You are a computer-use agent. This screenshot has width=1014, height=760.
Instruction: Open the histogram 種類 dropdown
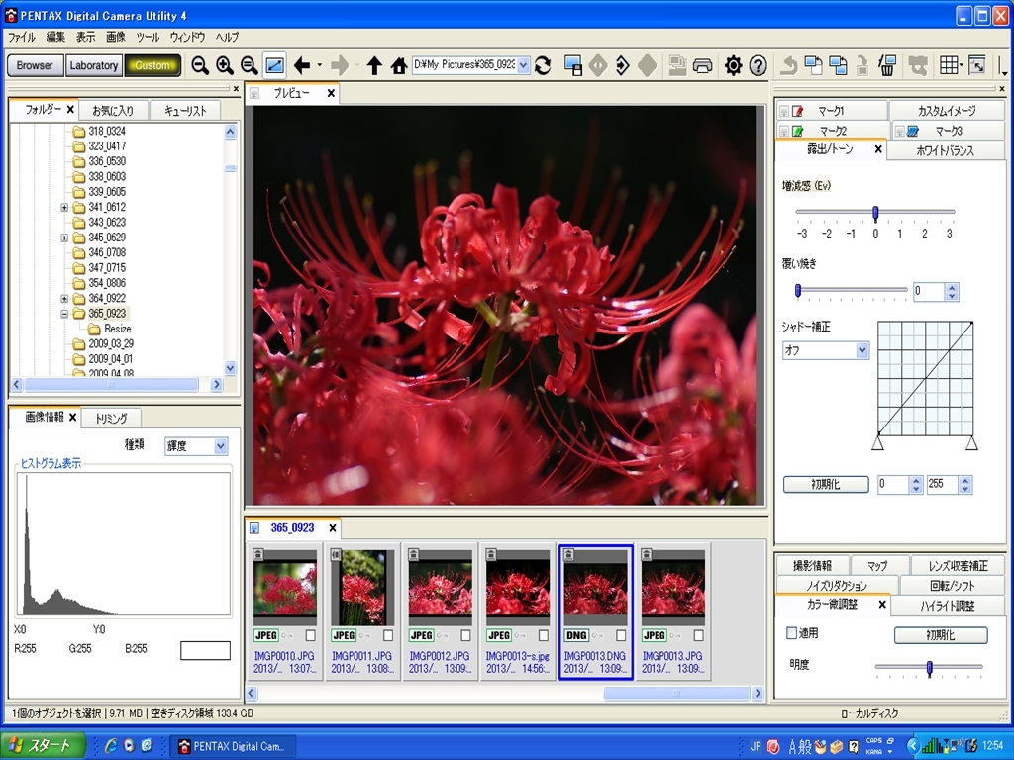click(221, 446)
